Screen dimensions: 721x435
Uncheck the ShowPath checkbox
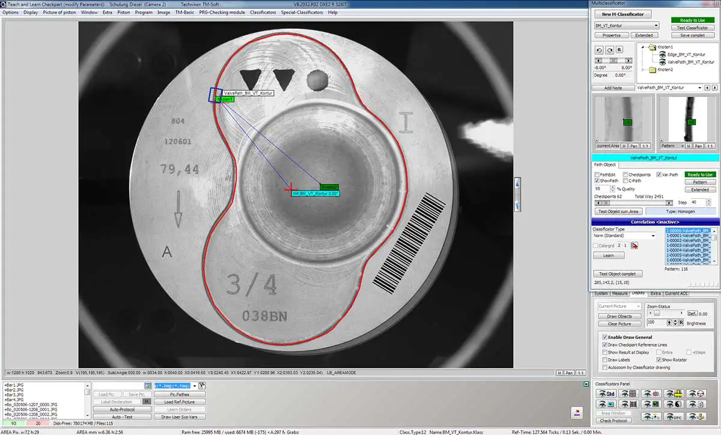point(597,180)
